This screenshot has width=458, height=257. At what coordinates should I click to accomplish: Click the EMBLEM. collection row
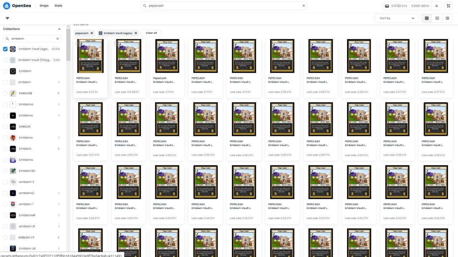[32, 127]
